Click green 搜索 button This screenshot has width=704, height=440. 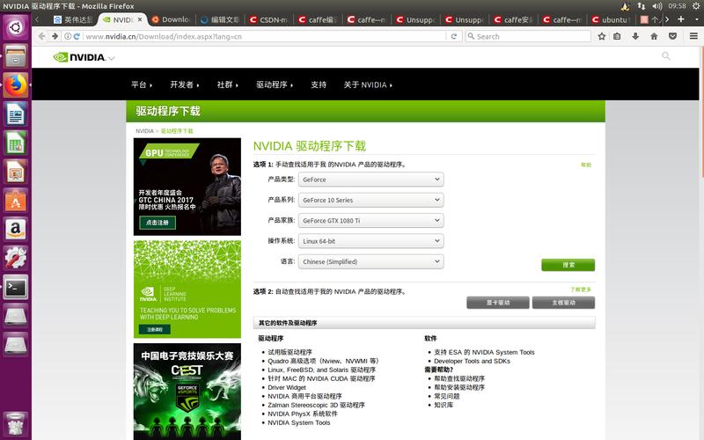tap(568, 265)
